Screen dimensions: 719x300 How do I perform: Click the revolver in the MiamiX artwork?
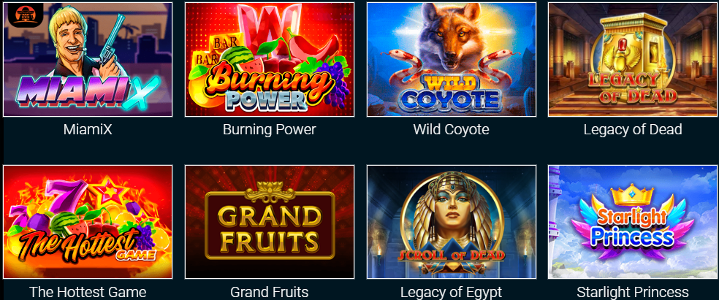click(112, 44)
